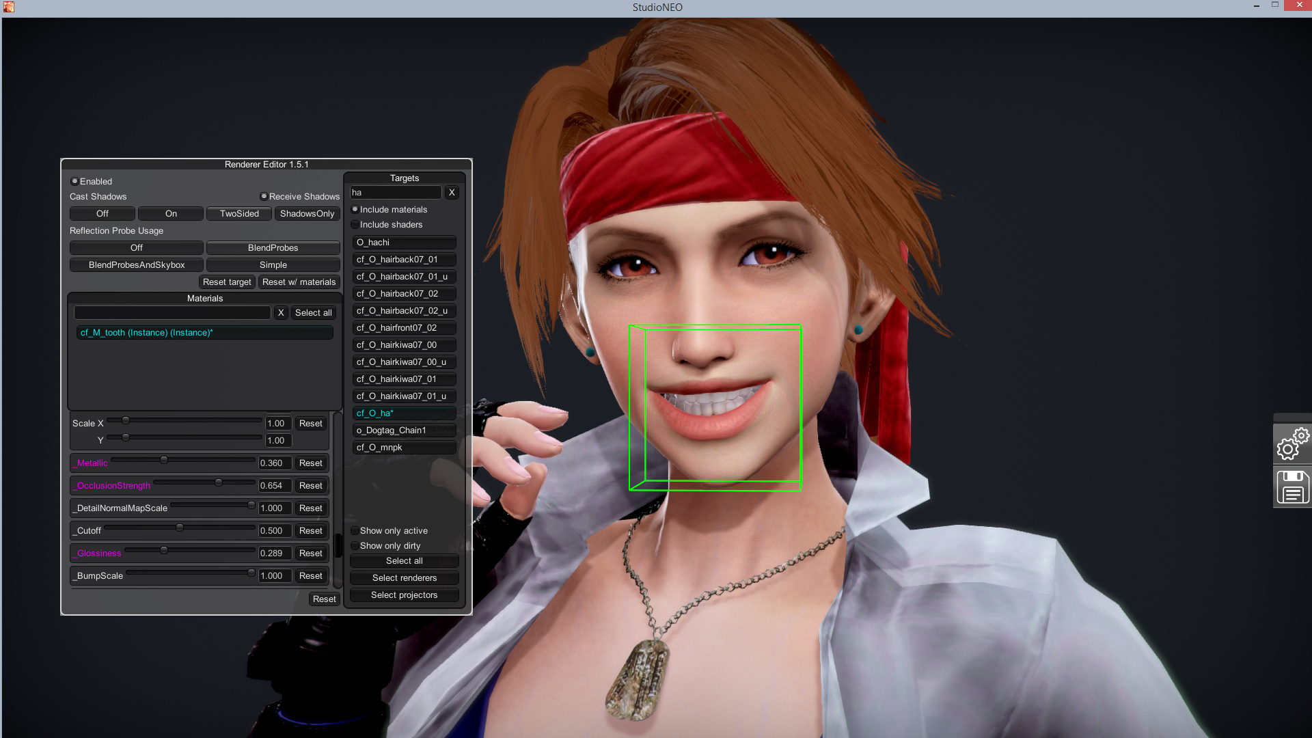
Task: Select cf_O_hairback07_02_u target
Action: pos(405,310)
